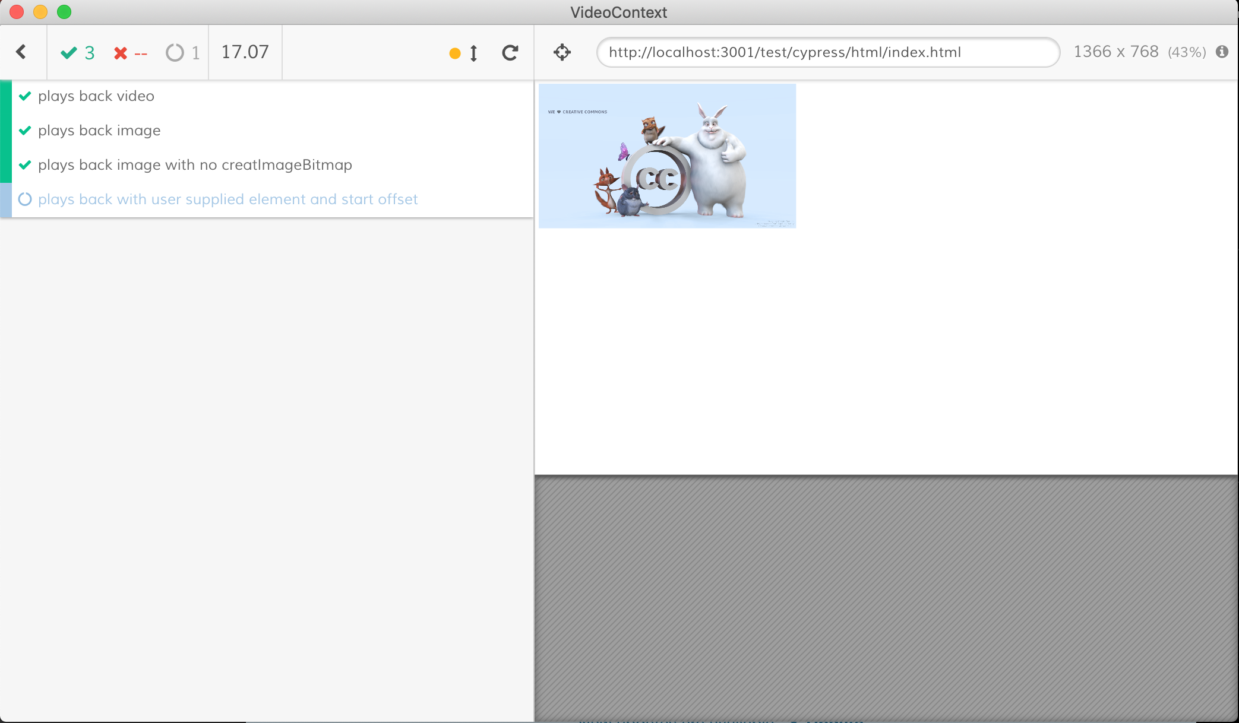The image size is (1239, 723).
Task: Open the 1366 x 768 viewport size dropdown
Action: point(1115,52)
